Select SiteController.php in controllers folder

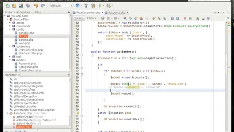[30, 53]
